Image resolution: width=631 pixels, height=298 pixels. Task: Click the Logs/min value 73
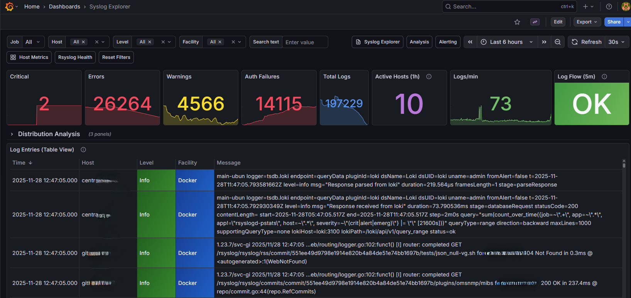(x=501, y=104)
